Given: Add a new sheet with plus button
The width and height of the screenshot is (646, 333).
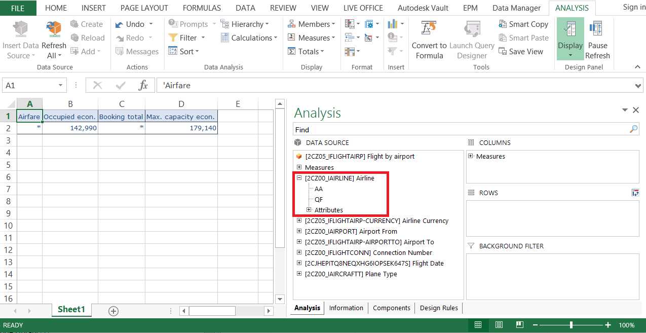Looking at the screenshot, I should coord(113,311).
